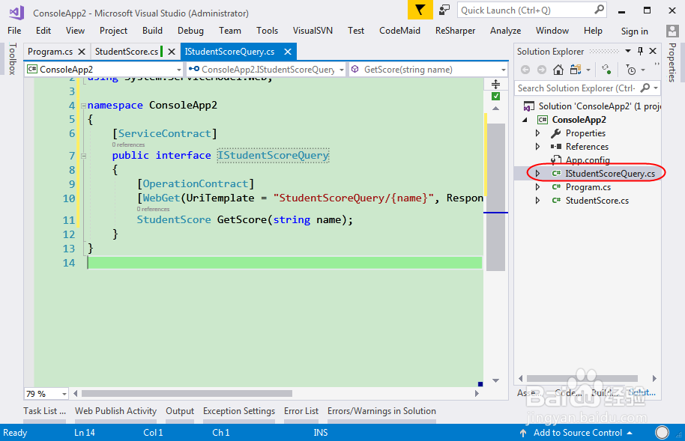The height and width of the screenshot is (441, 685).
Task: Open the Toolbox side panel
Action: pyautogui.click(x=12, y=58)
